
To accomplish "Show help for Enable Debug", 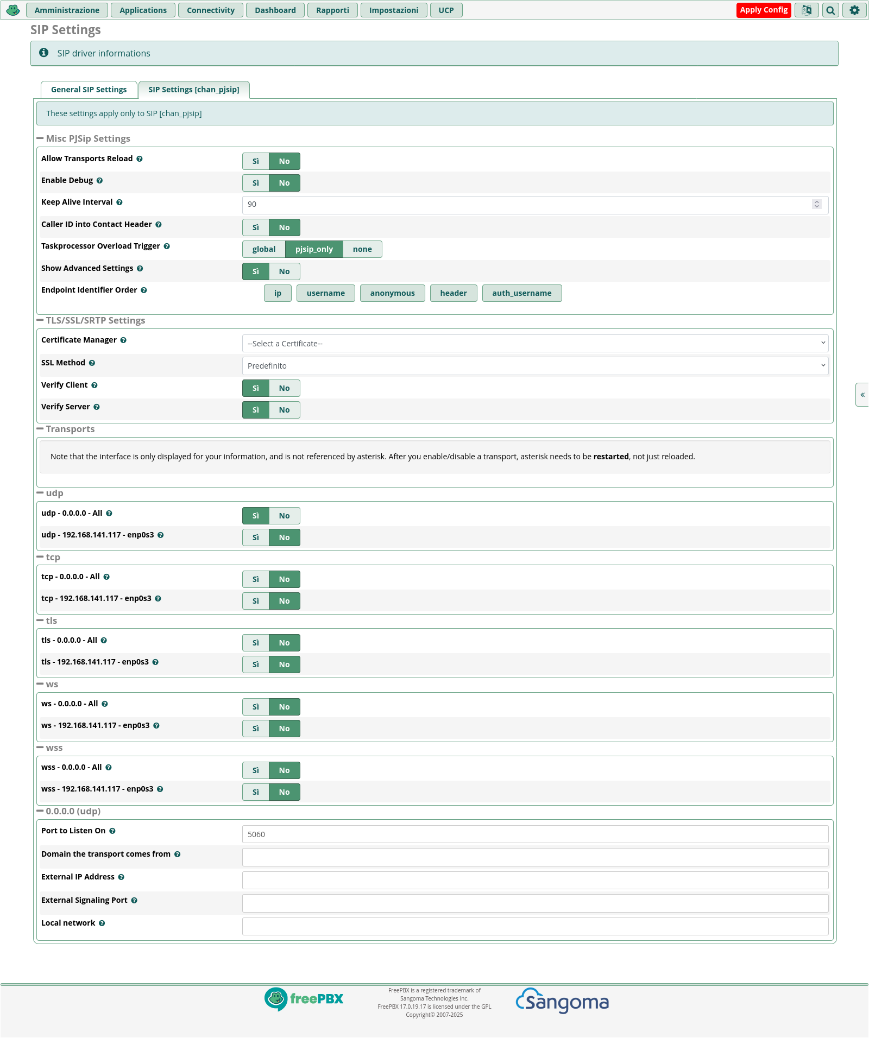I will pos(99,181).
